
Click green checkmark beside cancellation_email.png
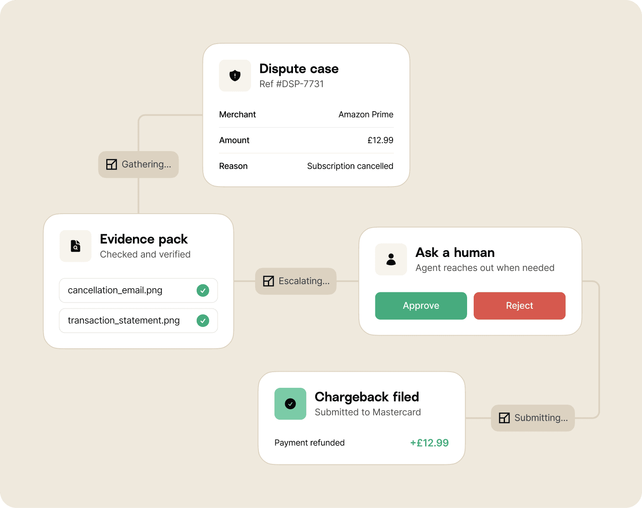pos(203,291)
